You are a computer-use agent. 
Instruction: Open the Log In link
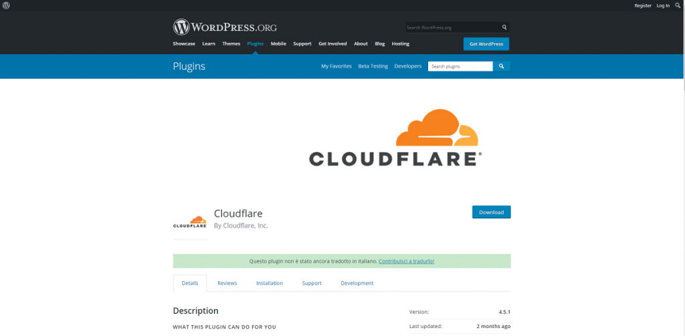[x=663, y=5]
